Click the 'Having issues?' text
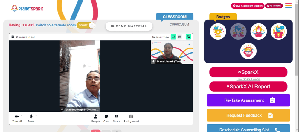299x132 pixels. (x=22, y=25)
